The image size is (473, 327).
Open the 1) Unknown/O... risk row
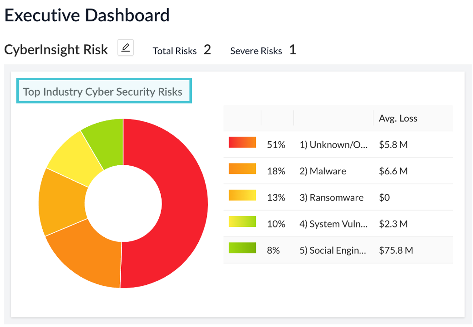click(333, 145)
